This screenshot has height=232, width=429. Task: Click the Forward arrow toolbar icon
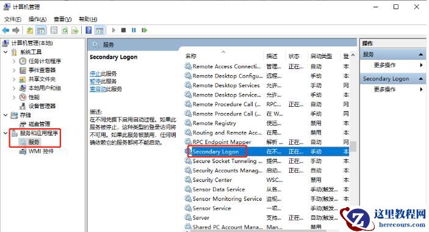click(x=16, y=30)
